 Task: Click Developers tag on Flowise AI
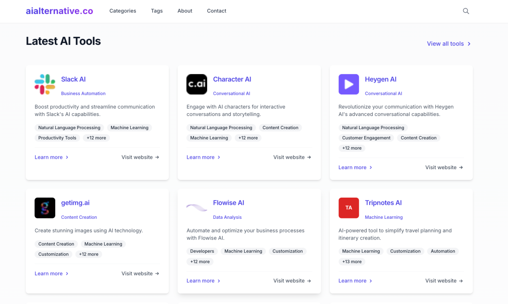tap(202, 251)
